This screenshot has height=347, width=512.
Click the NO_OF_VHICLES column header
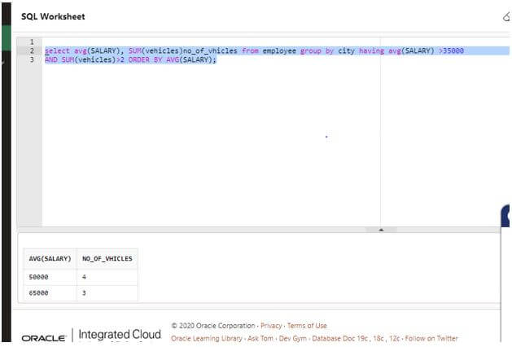click(x=107, y=258)
